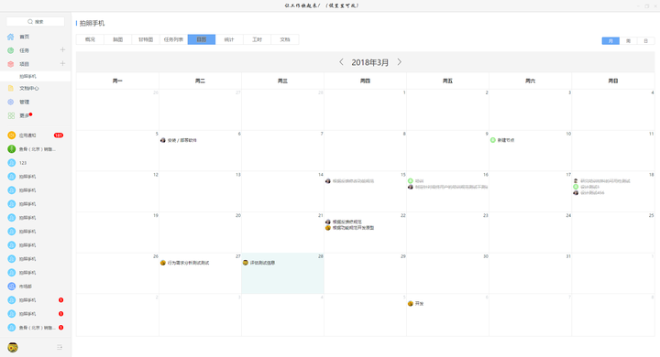Screen dimensions: 660x357
Task: Click green status circle of 新建节点 event
Action: click(x=493, y=140)
